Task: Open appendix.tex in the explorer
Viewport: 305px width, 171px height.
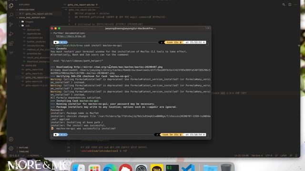Action: pos(34,34)
